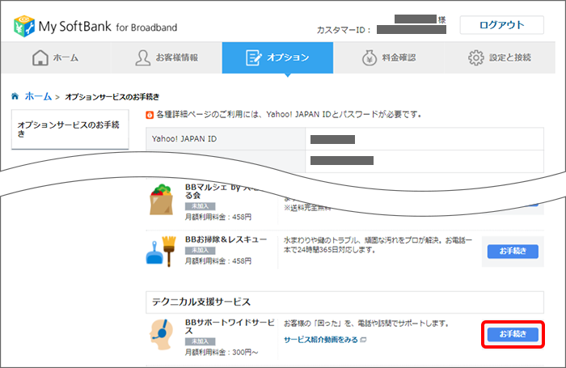Image resolution: width=566 pixels, height=368 pixels.
Task: Click the gear icon in 設定と接続 tab
Action: 475,57
